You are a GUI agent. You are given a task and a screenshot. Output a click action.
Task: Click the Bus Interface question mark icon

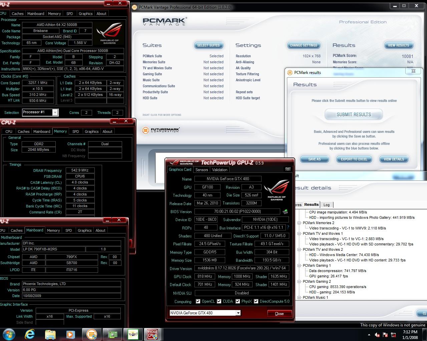tap(288, 228)
